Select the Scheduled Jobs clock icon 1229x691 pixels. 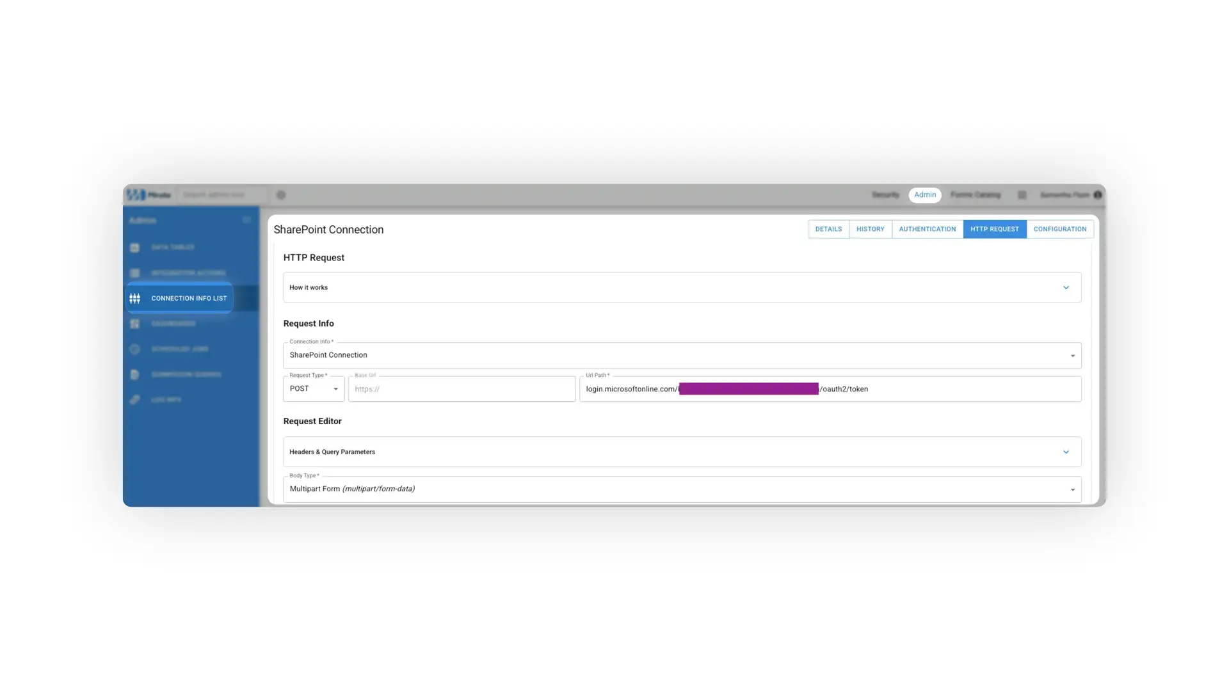pos(134,349)
